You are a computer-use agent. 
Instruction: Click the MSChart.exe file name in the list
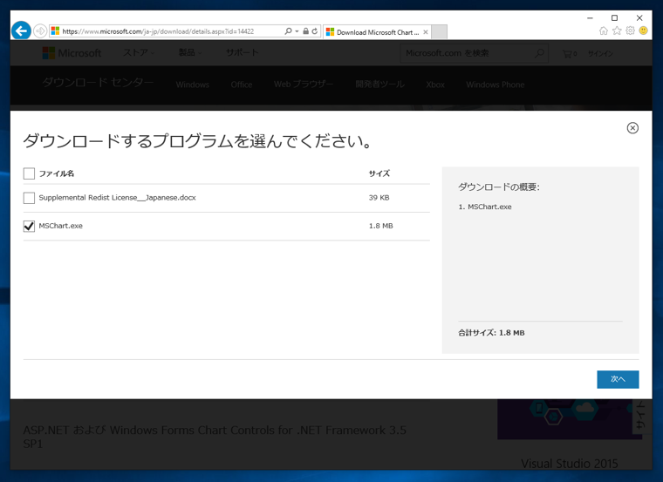tap(60, 226)
